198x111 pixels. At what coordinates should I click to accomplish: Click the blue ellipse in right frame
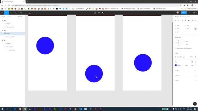click(143, 63)
